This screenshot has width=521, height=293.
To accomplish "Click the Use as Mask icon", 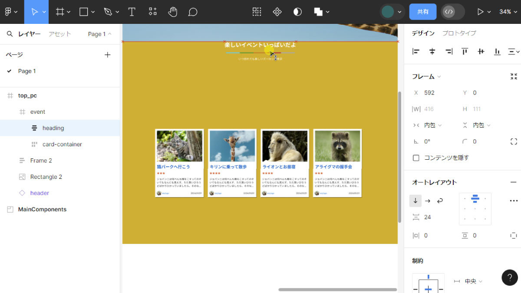I will click(297, 12).
